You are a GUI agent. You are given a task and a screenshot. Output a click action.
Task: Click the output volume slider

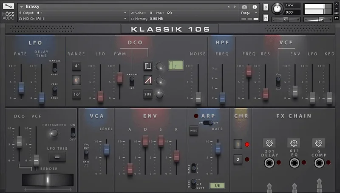(318, 20)
